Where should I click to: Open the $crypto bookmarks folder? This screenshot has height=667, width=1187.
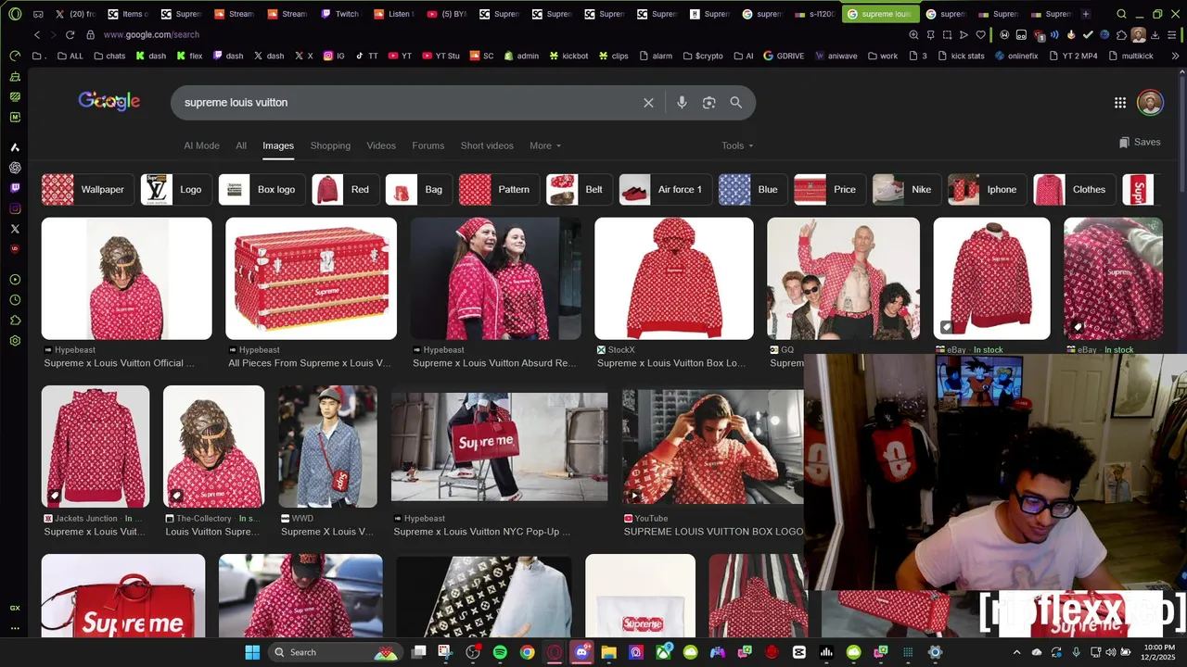pyautogui.click(x=702, y=56)
